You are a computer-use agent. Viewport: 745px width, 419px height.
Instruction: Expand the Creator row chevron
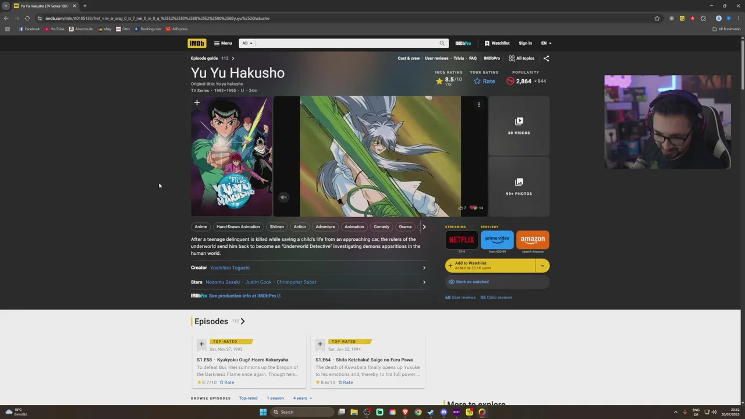(x=424, y=268)
